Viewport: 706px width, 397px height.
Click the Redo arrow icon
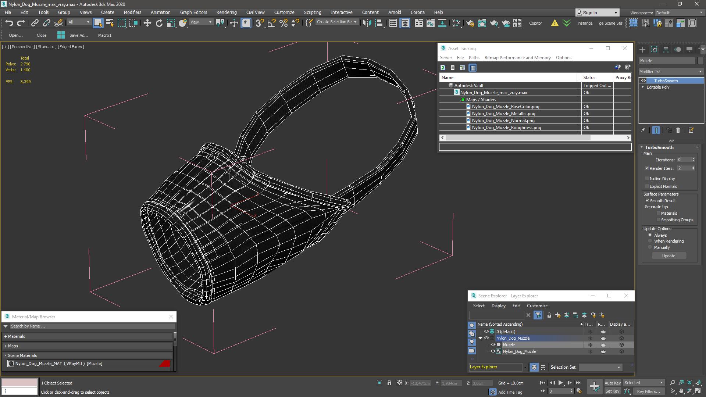tap(21, 23)
